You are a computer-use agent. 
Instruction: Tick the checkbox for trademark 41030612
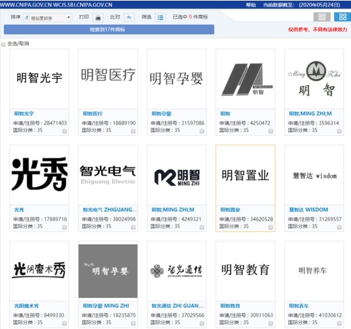(x=339, y=323)
